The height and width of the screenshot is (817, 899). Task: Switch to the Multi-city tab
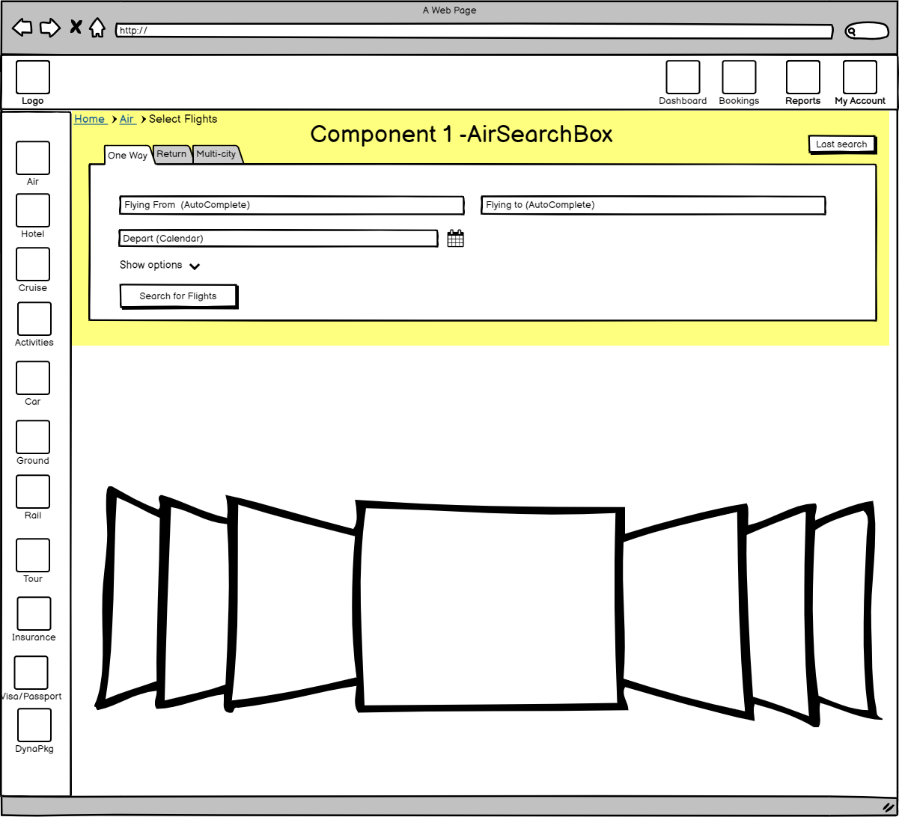pyautogui.click(x=216, y=154)
